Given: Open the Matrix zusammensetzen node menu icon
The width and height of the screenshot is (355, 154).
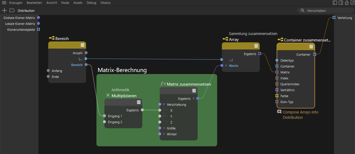Looking at the screenshot, I should pos(194,91).
